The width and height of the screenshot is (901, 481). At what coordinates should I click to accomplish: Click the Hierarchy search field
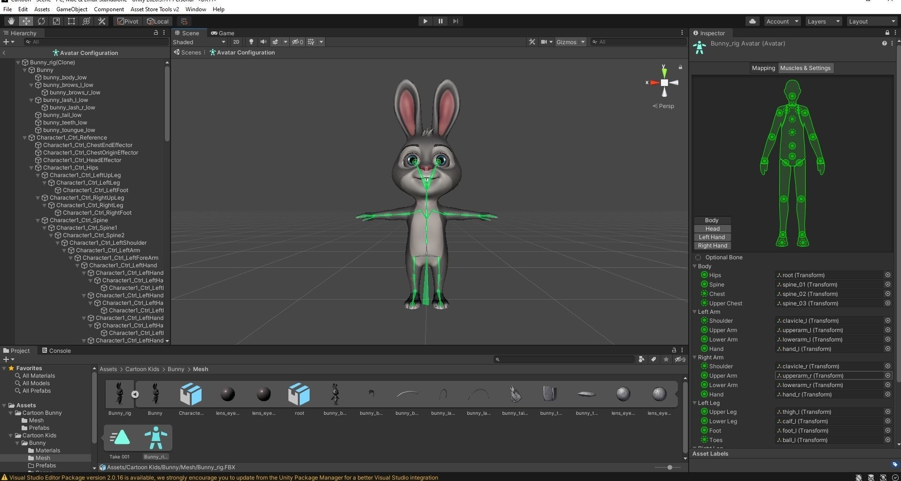tap(96, 42)
